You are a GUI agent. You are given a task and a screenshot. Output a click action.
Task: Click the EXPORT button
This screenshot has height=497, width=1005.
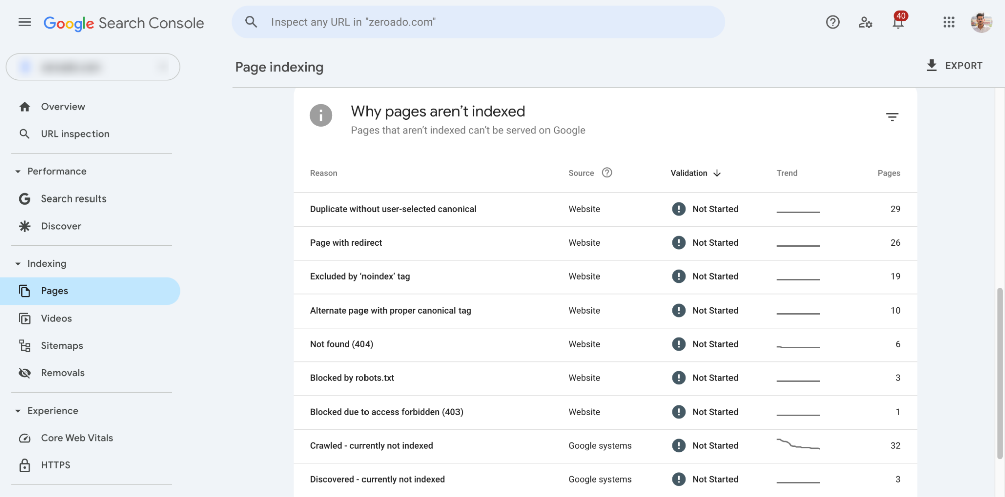click(x=964, y=65)
